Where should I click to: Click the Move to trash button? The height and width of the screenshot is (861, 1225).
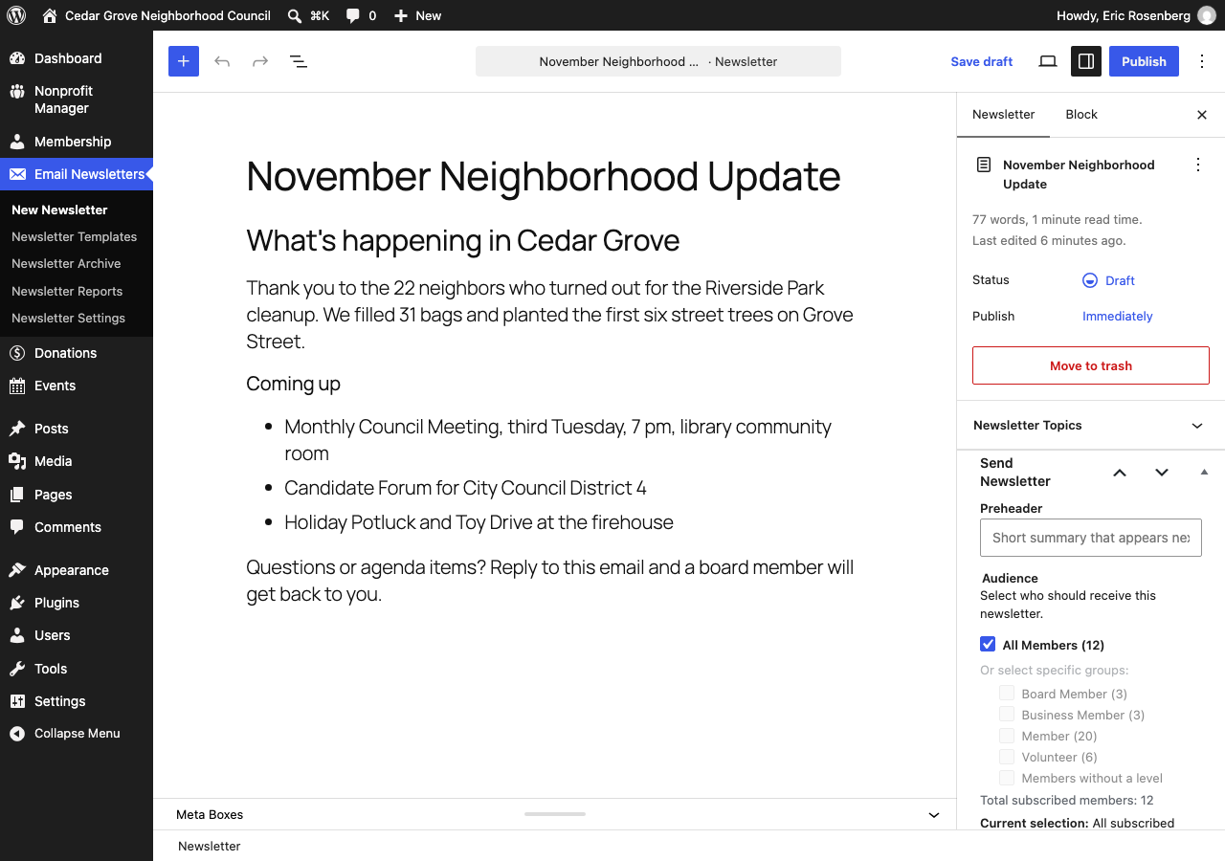pos(1091,365)
